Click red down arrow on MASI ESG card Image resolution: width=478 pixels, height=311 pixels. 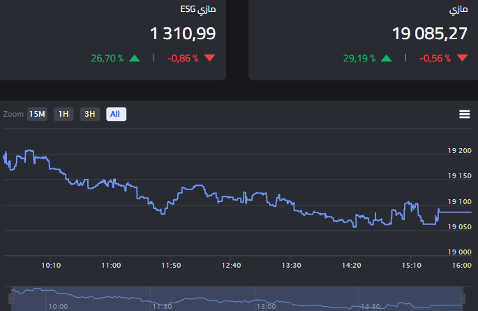pyautogui.click(x=210, y=59)
